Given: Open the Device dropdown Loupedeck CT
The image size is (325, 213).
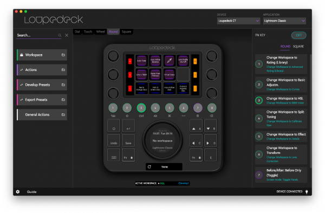Looking at the screenshot, I should pyautogui.click(x=238, y=21).
